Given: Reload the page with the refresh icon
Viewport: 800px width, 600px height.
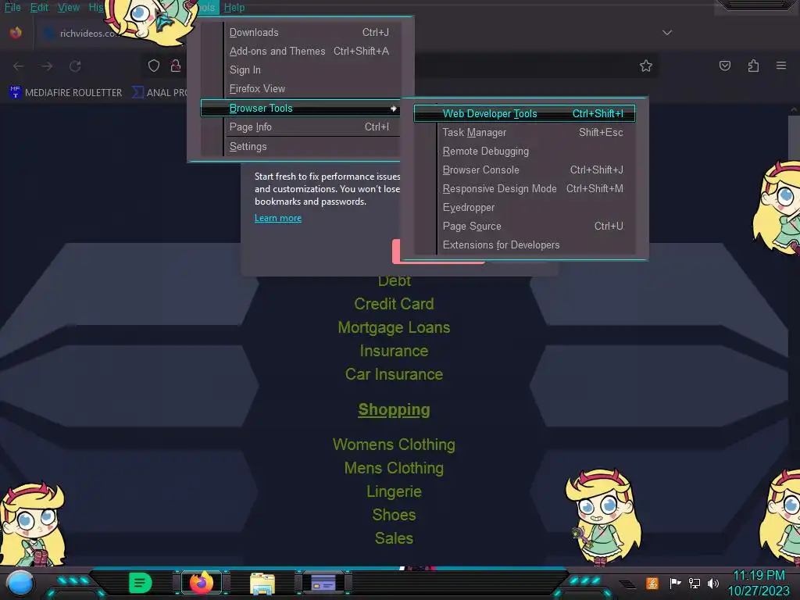Looking at the screenshot, I should [76, 66].
